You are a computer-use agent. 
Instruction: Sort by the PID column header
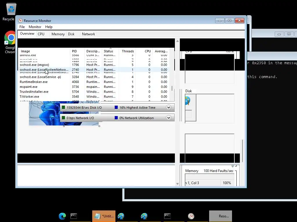[x=77, y=51]
